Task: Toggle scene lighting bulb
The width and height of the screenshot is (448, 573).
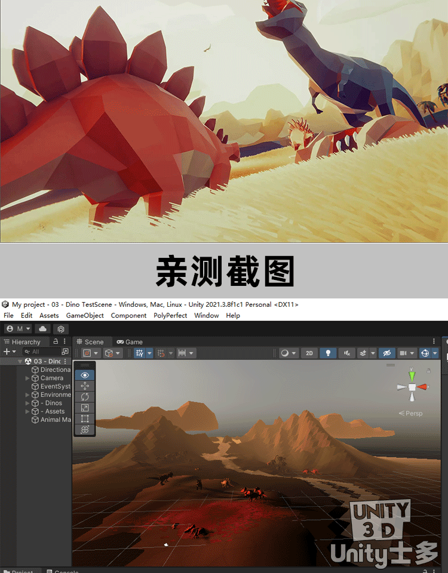Action: coord(328,353)
